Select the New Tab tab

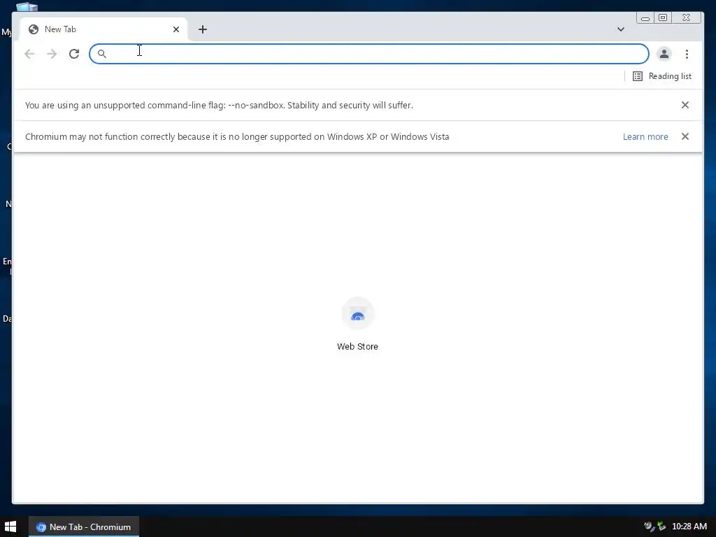pos(103,29)
